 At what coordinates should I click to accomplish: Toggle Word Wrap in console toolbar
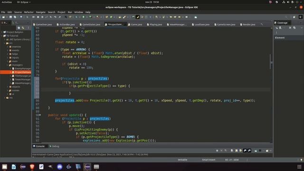pyautogui.click(x=241, y=151)
